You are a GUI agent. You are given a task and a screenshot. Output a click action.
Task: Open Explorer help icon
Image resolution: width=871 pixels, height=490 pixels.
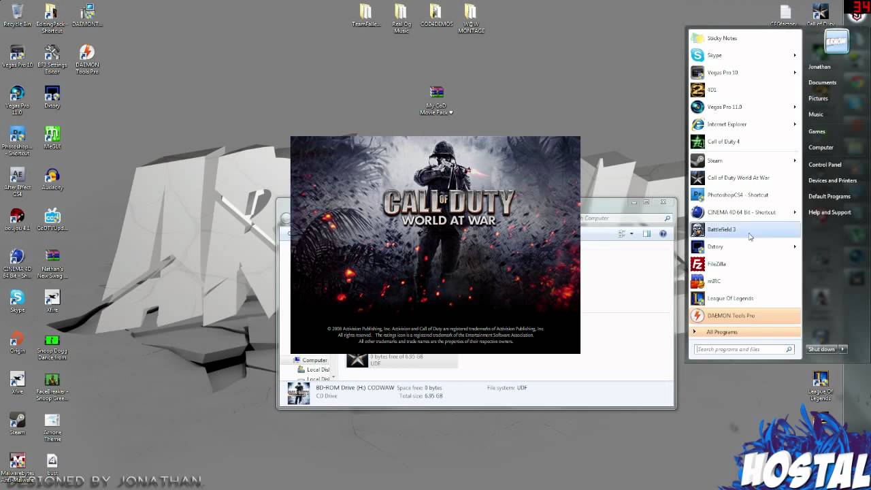click(663, 234)
